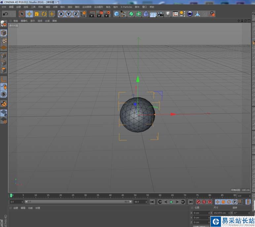Open the X-Particles menu
This screenshot has width=255, height=227.
point(127,7)
